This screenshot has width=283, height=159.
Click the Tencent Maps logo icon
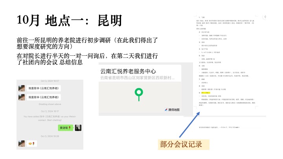coord(165,110)
